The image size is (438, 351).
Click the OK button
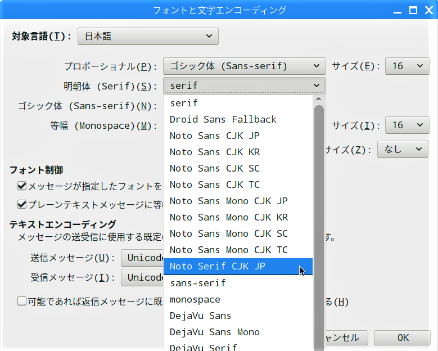402,337
